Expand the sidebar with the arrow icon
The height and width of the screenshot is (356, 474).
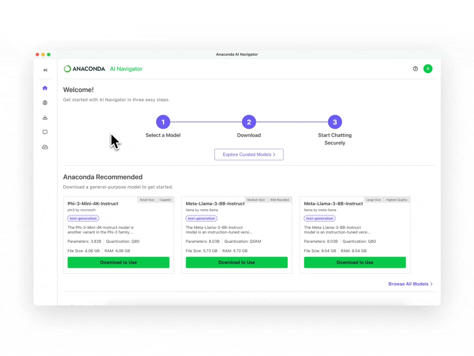pos(45,70)
